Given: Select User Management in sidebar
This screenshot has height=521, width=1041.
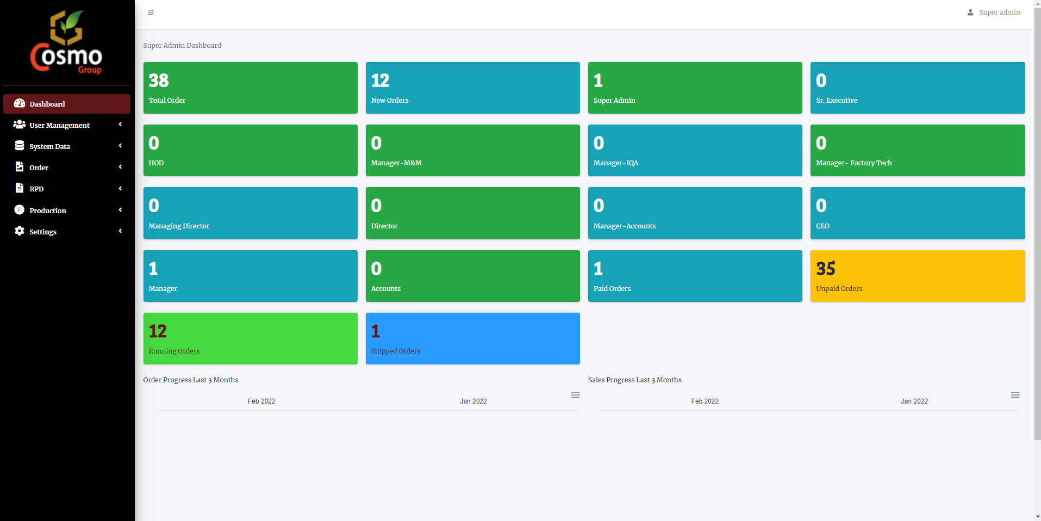Looking at the screenshot, I should 67,125.
